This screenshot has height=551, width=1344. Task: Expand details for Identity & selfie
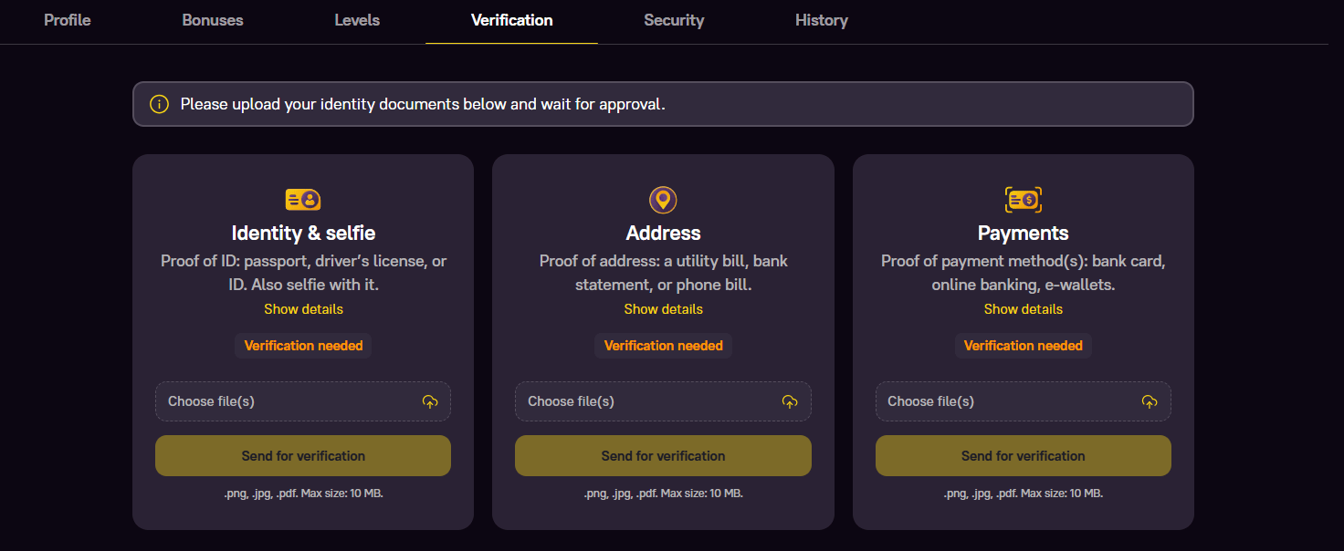point(303,308)
